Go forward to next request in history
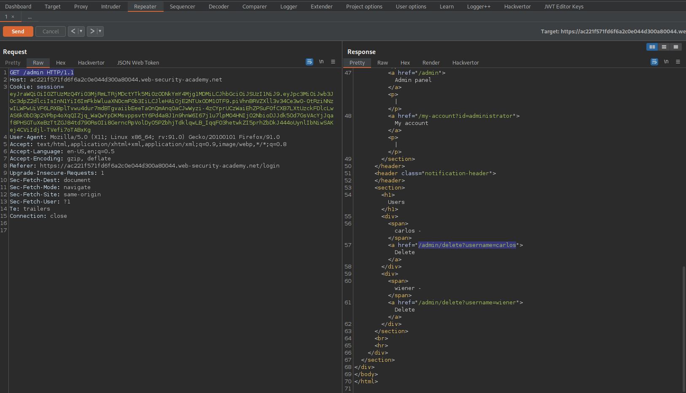The width and height of the screenshot is (686, 393). 92,31
